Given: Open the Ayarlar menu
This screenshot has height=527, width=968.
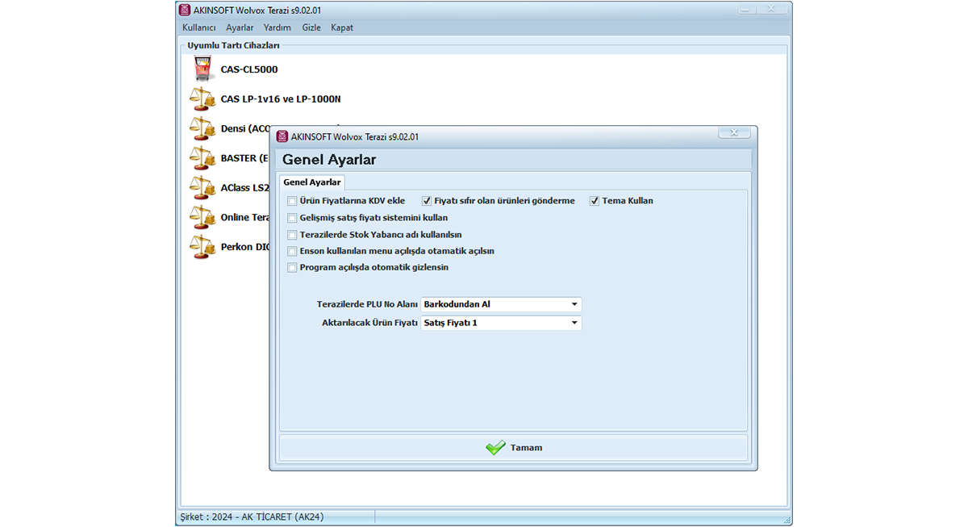Looking at the screenshot, I should tap(240, 27).
